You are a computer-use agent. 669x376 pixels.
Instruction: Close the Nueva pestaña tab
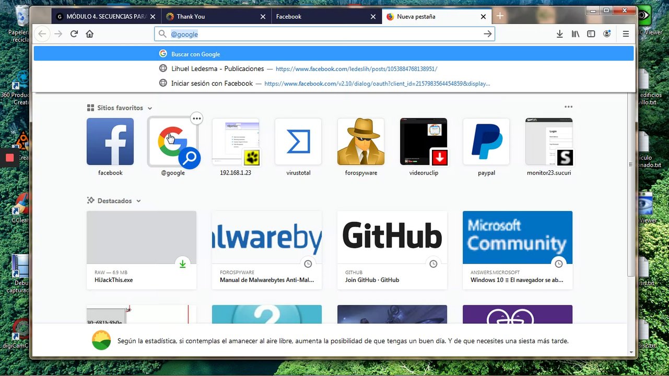click(483, 17)
